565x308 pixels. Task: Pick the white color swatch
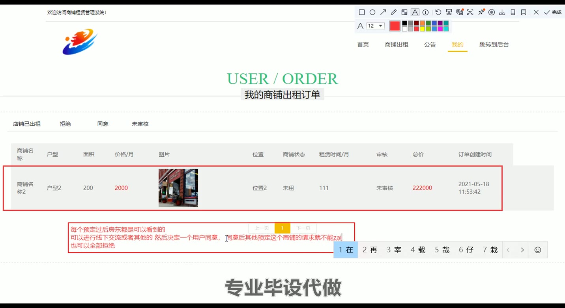tap(404, 29)
